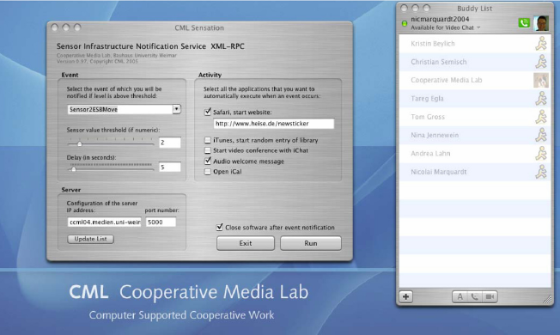Click the Update List button

(x=90, y=239)
